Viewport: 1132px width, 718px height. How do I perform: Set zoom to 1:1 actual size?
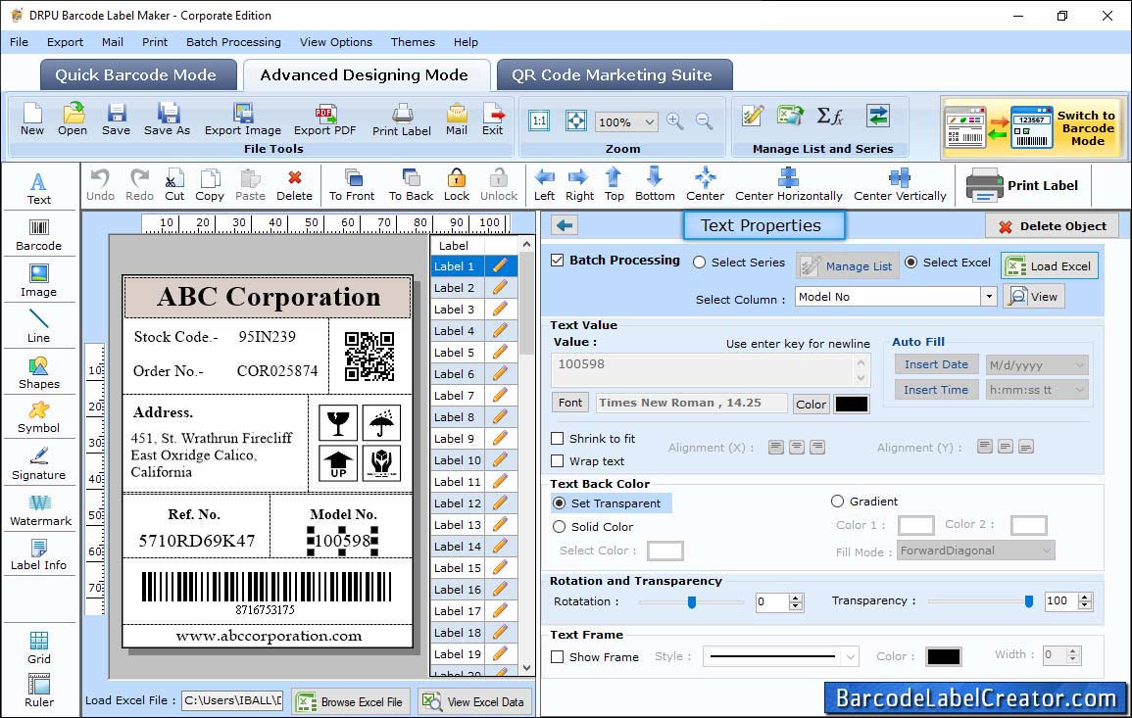tap(539, 120)
